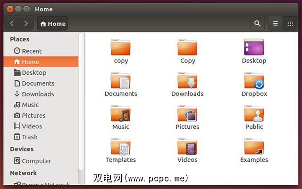302x189 pixels.
Task: Switch to list view
Action: coord(276,24)
